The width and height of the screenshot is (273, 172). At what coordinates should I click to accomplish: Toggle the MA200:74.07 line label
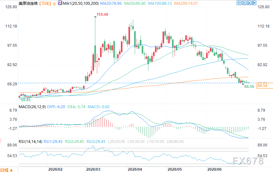click(186, 3)
